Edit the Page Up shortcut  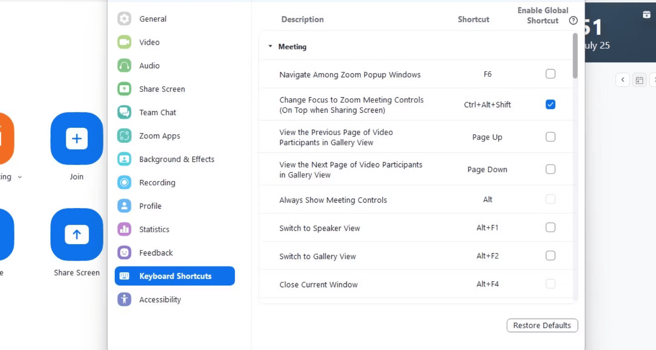[487, 137]
